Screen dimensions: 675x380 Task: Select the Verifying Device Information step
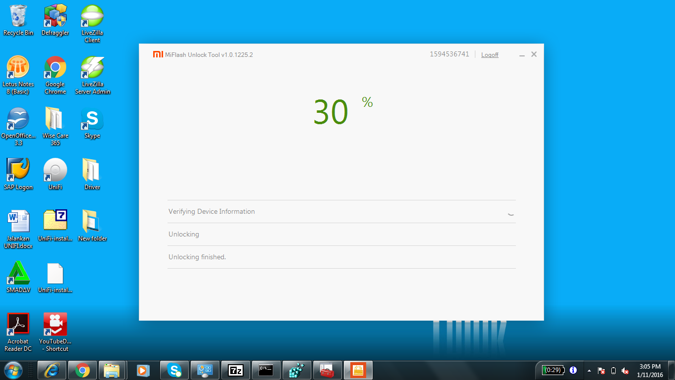341,211
